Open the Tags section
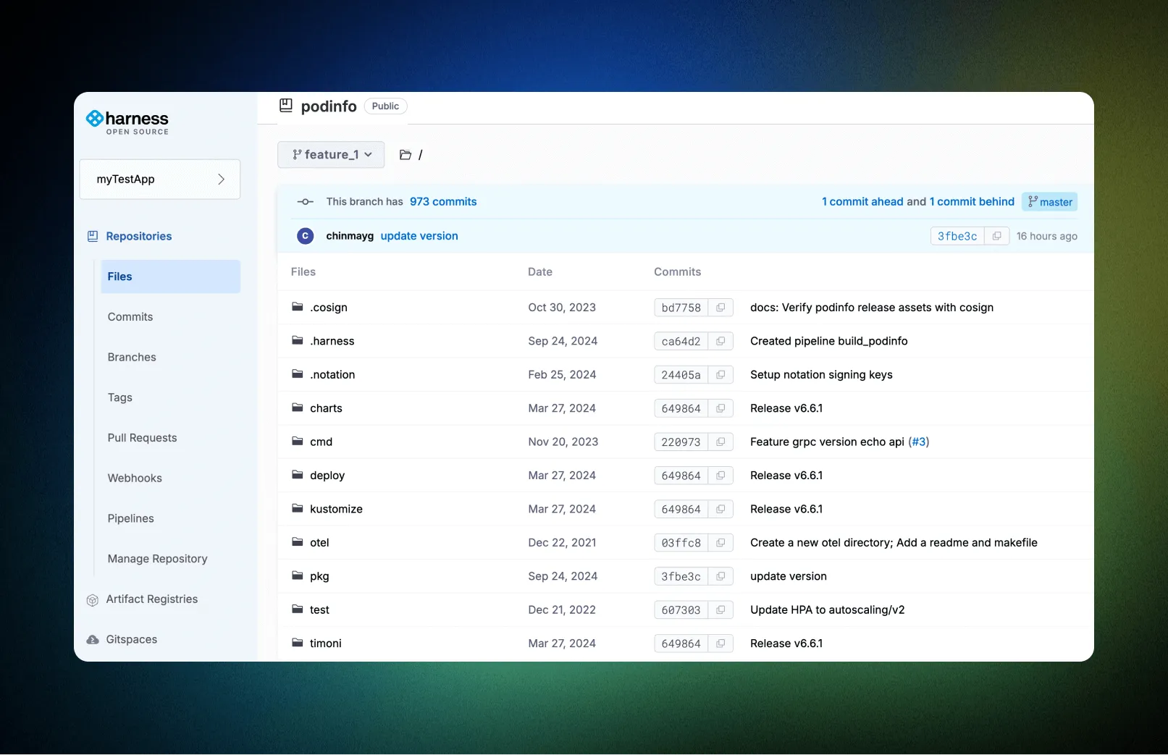 [120, 397]
